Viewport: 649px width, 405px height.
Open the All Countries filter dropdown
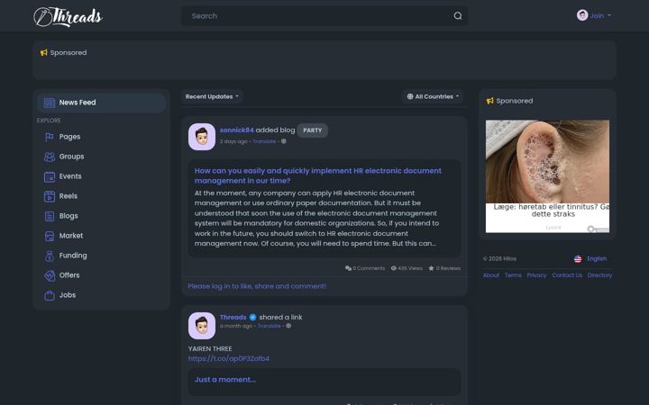(433, 96)
